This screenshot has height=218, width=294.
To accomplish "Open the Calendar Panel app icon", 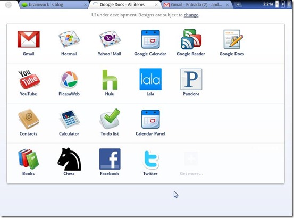I will click(x=150, y=119).
